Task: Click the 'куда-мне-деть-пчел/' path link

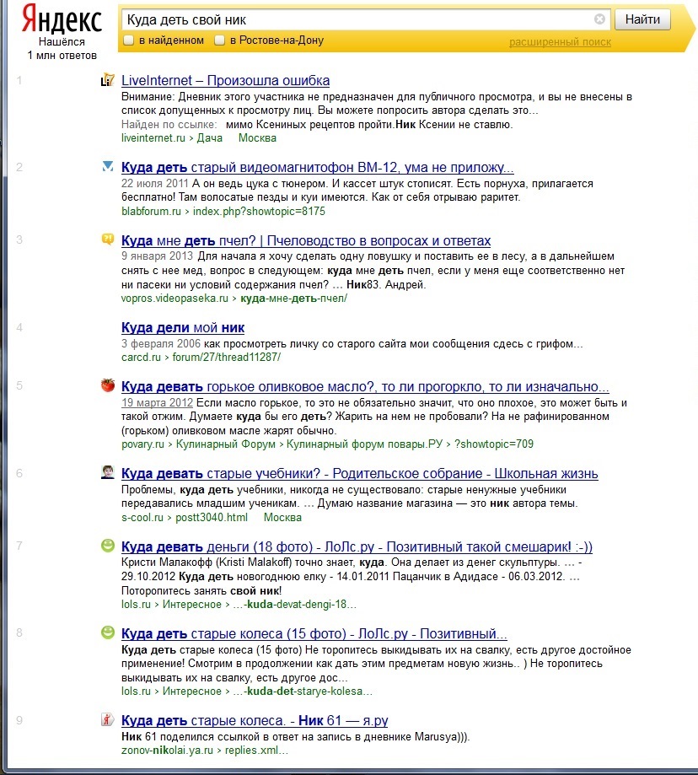Action: tap(294, 298)
